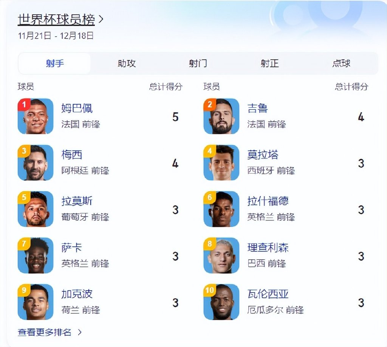The image size is (387, 347).
Task: Open the 加克波 name link
Action: (x=77, y=294)
